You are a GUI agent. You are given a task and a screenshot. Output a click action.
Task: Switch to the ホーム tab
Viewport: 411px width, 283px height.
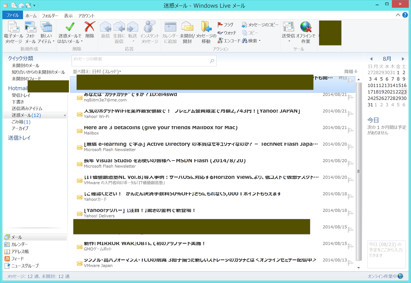pos(31,15)
